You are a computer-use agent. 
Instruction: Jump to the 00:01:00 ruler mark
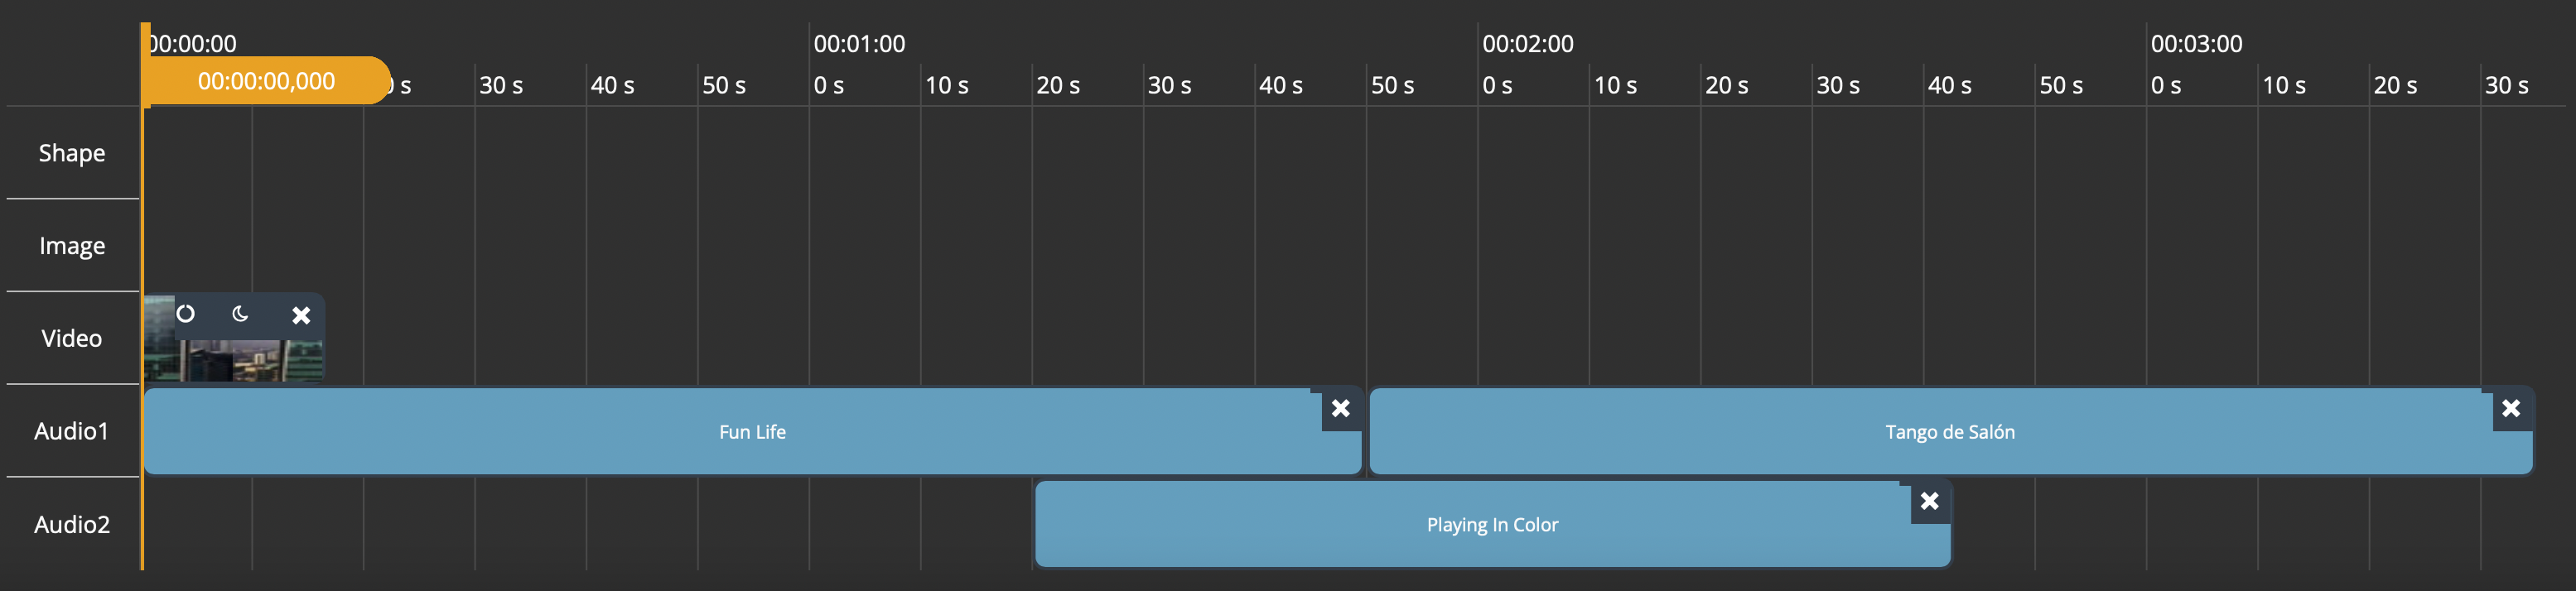click(x=859, y=44)
